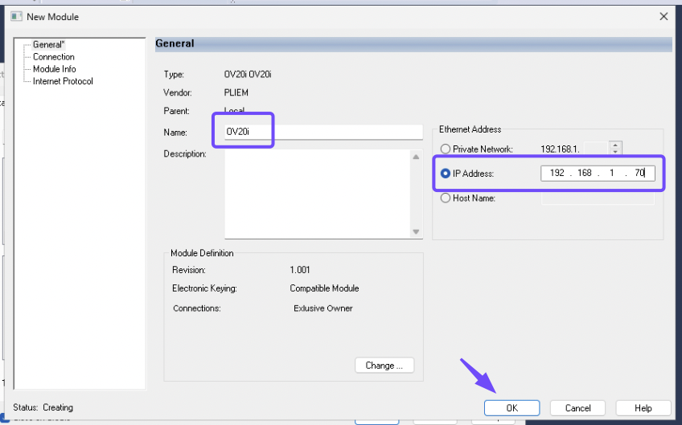Viewport: 682px width, 425px height.
Task: Open the Connection page in tree
Action: (53, 57)
